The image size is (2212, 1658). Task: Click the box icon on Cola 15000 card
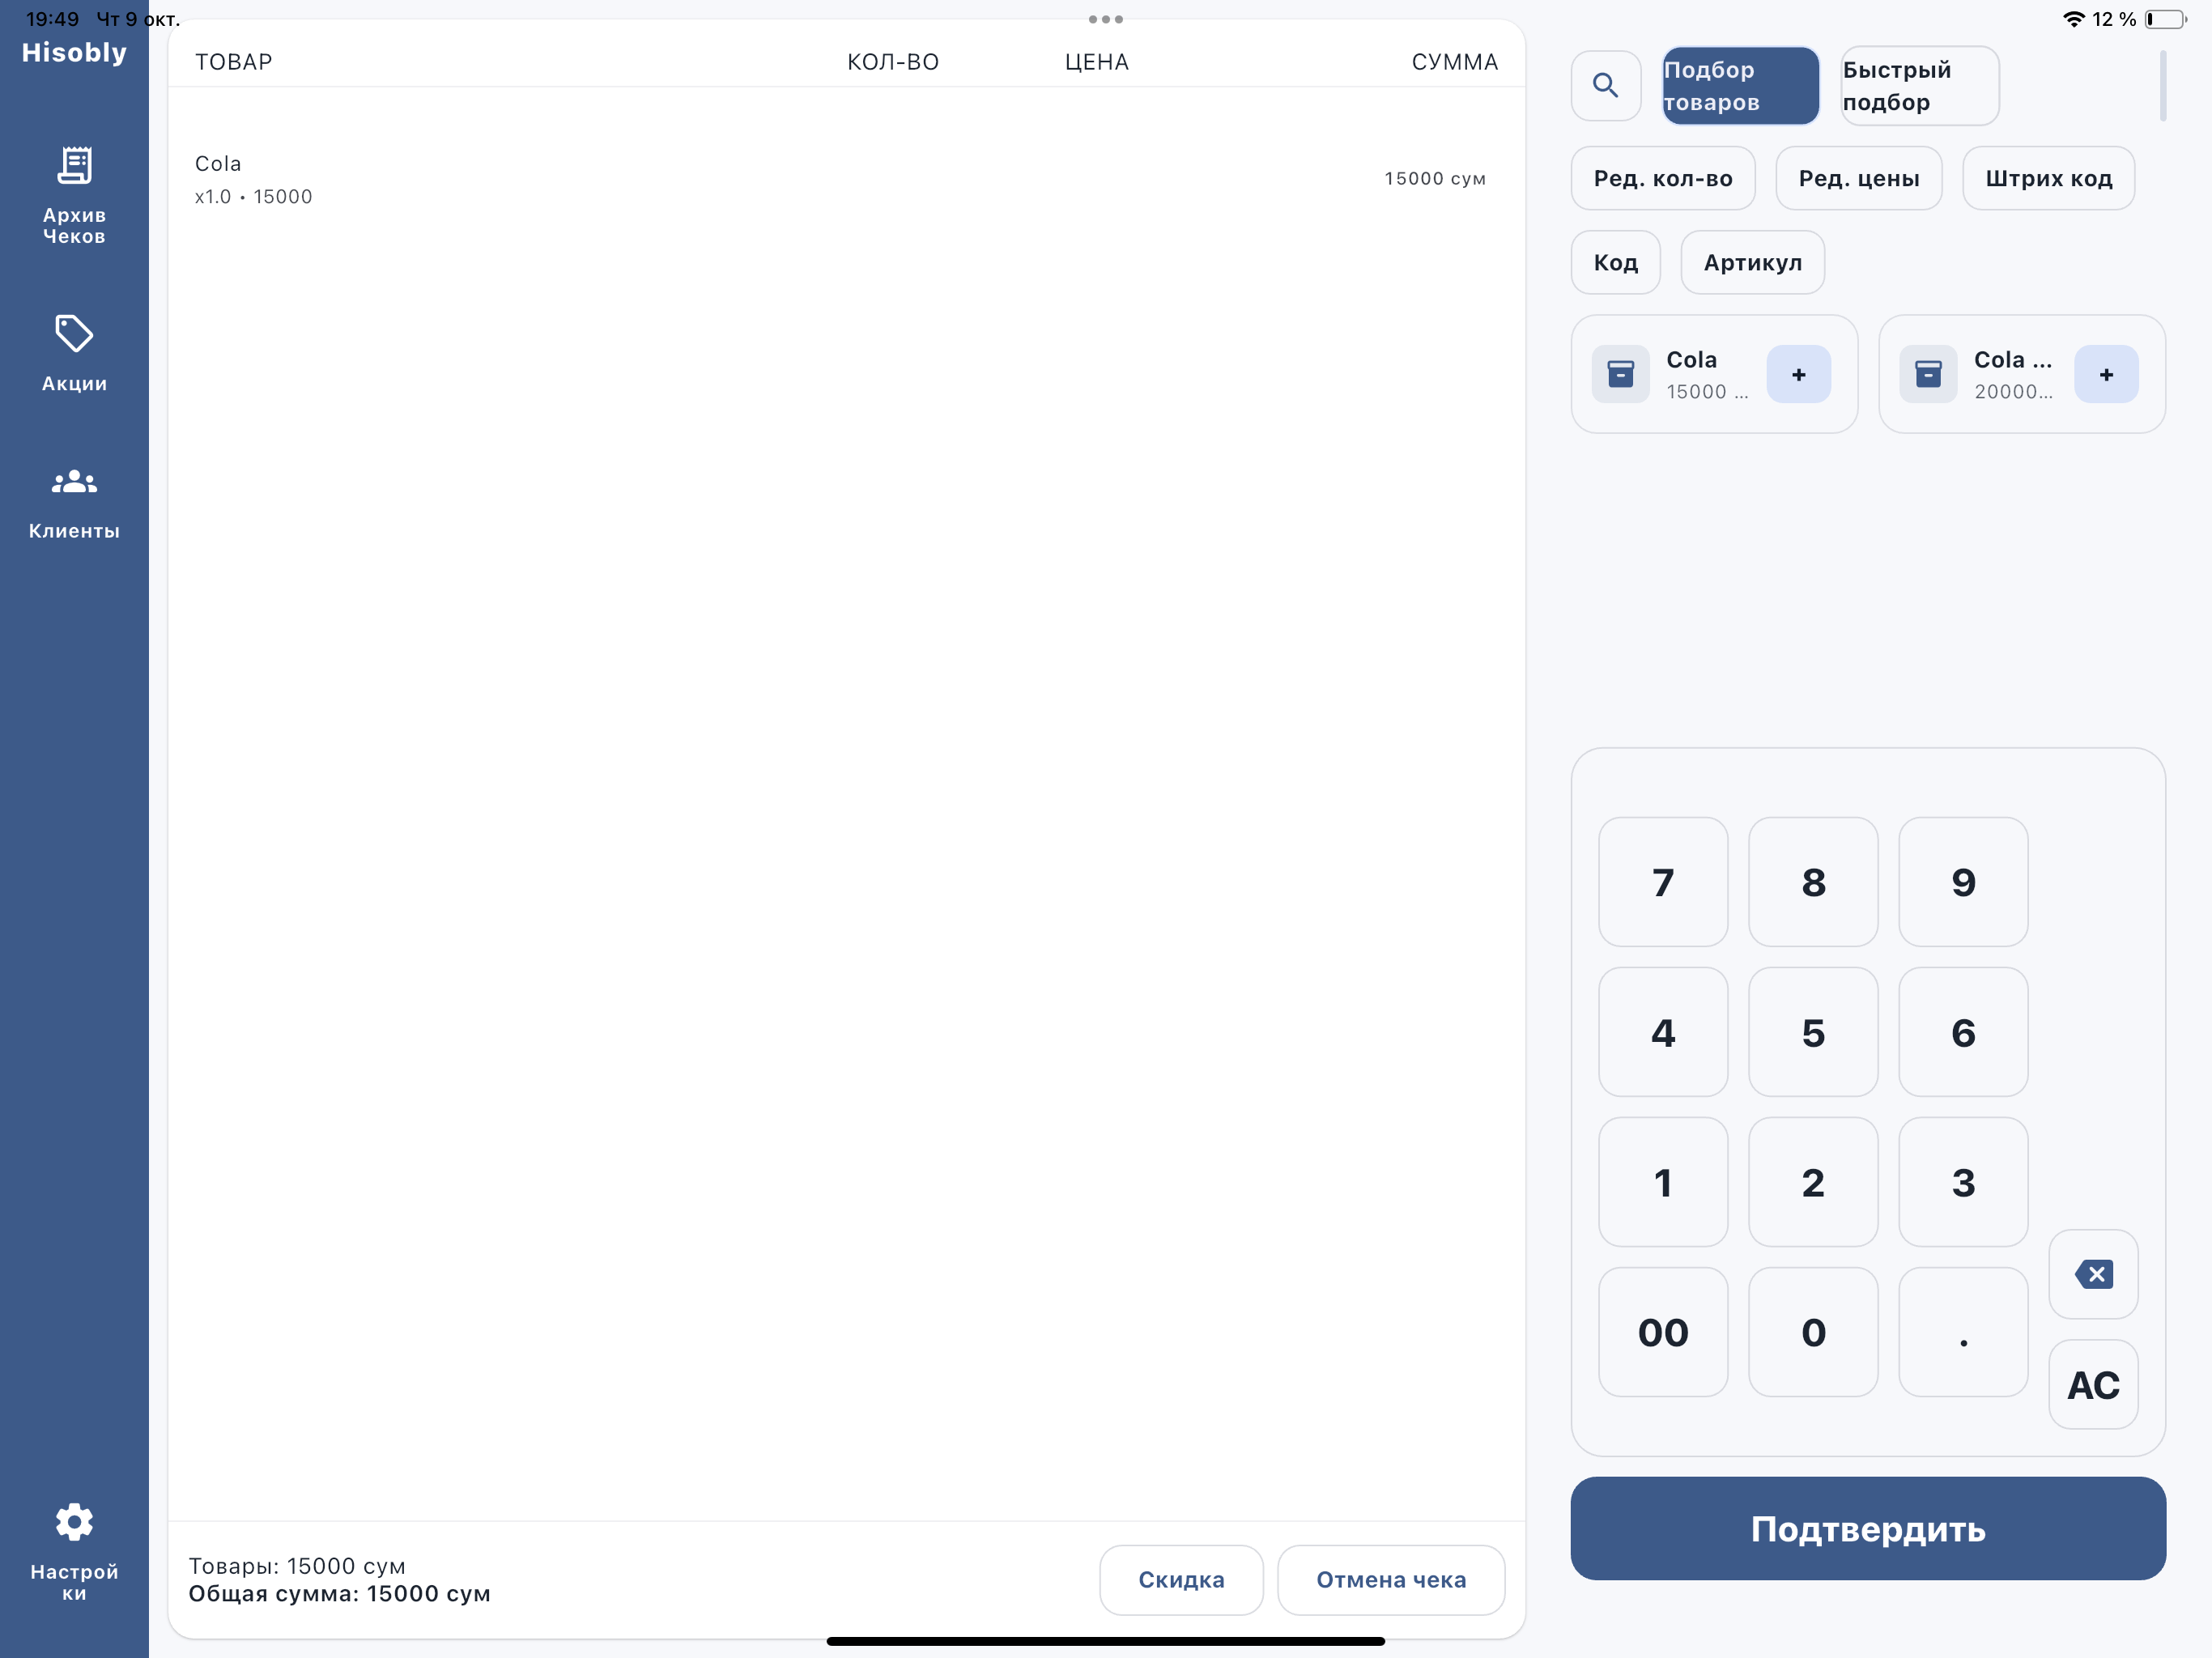point(1620,374)
